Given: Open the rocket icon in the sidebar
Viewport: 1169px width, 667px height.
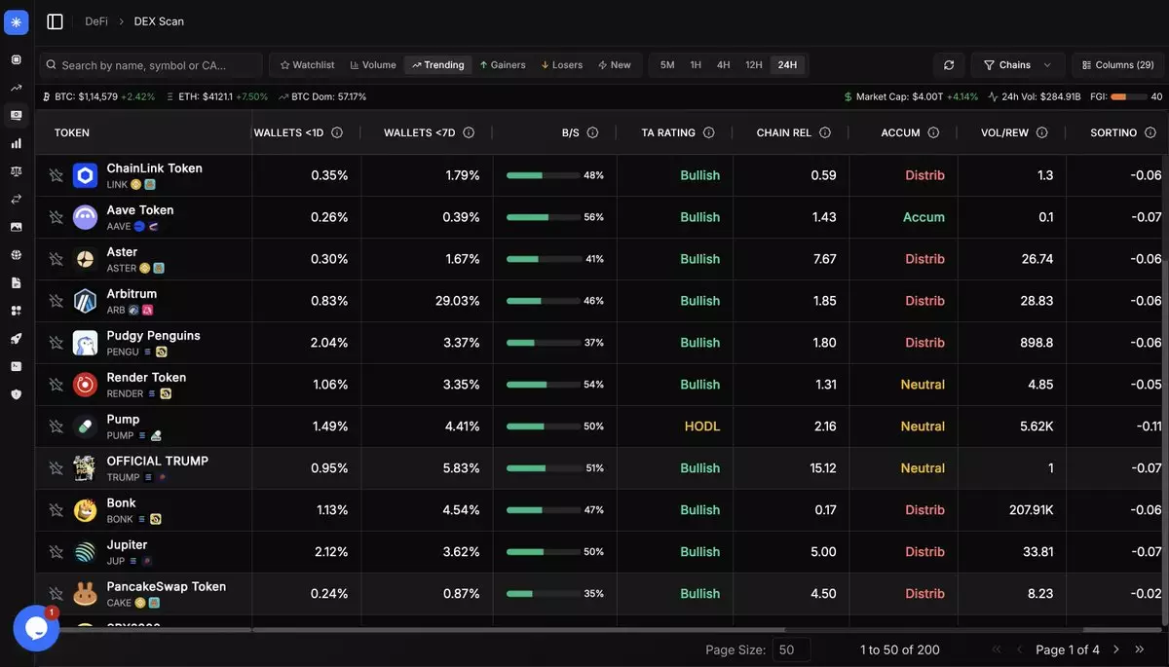Looking at the screenshot, I should (16, 339).
